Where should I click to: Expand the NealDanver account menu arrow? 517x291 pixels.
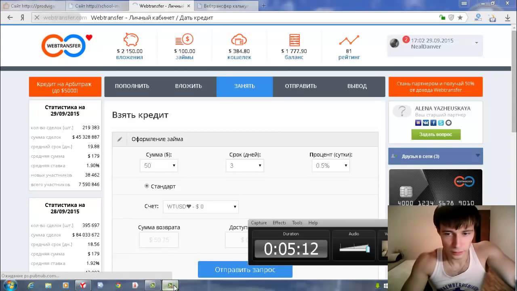coord(476,43)
